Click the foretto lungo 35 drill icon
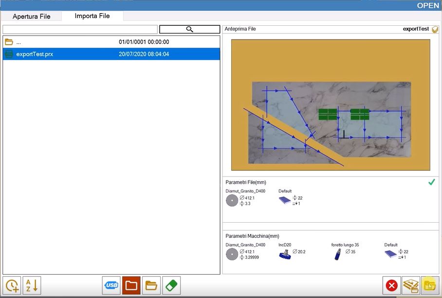Viewport: 442px width, 298px height. point(338,254)
